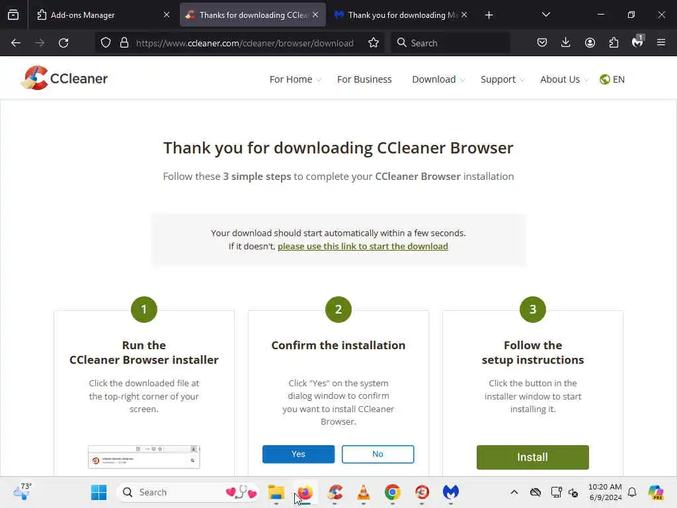Open Google Chrome from taskbar

tap(393, 492)
